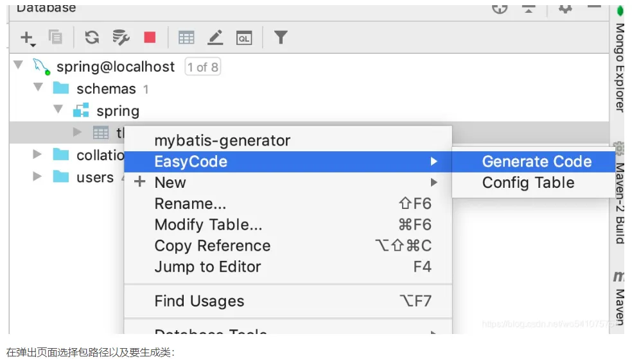
Task: Click the filter funnel icon
Action: [x=280, y=38]
